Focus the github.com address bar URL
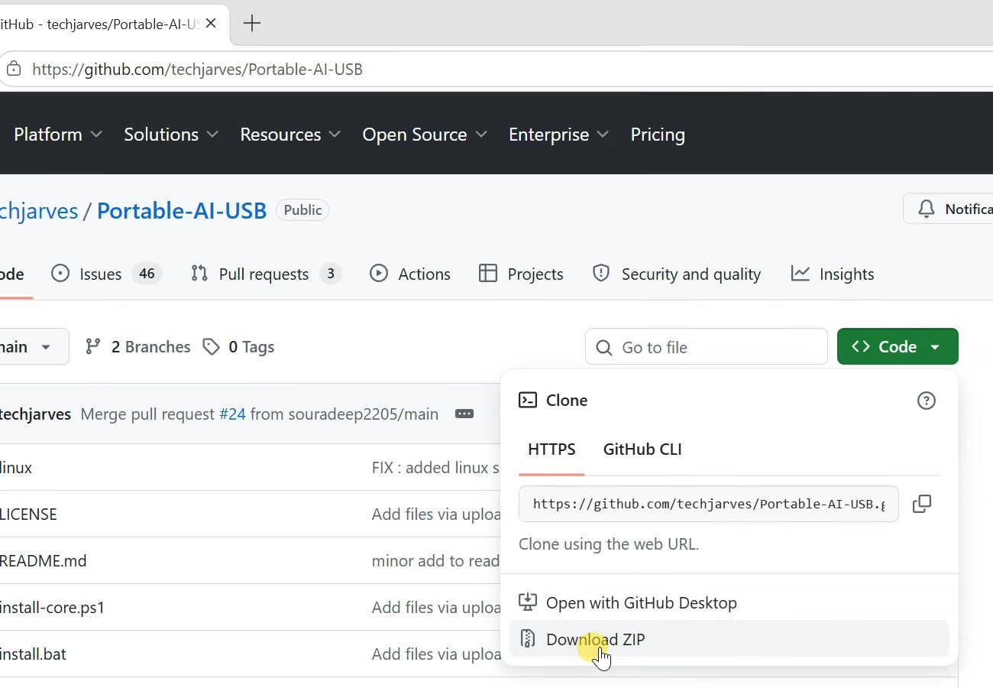Viewport: 993px width, 688px height. click(x=197, y=70)
